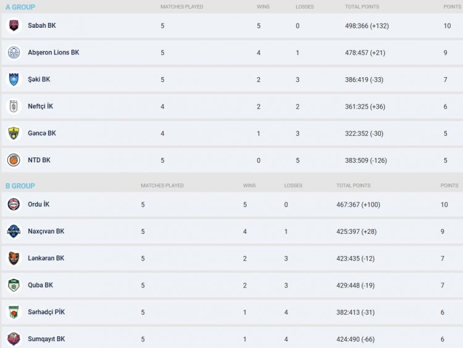Open the Sumqayıt BK team logo
Screen dimensions: 463x348
coord(14,339)
